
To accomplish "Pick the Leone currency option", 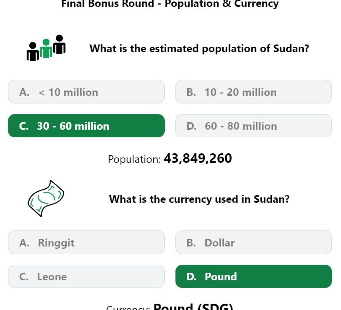I will pos(86,276).
